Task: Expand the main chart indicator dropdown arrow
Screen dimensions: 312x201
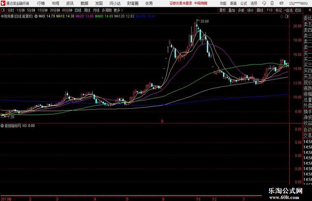Action: tap(36, 16)
